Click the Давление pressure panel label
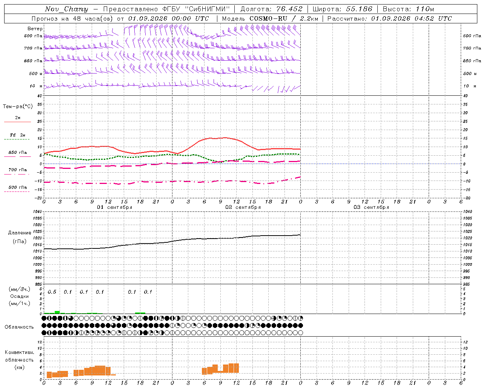 20,233
